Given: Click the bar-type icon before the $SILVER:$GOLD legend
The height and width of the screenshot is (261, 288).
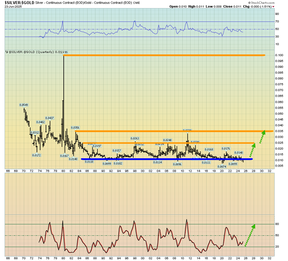Looking at the screenshot, I should (7, 52).
